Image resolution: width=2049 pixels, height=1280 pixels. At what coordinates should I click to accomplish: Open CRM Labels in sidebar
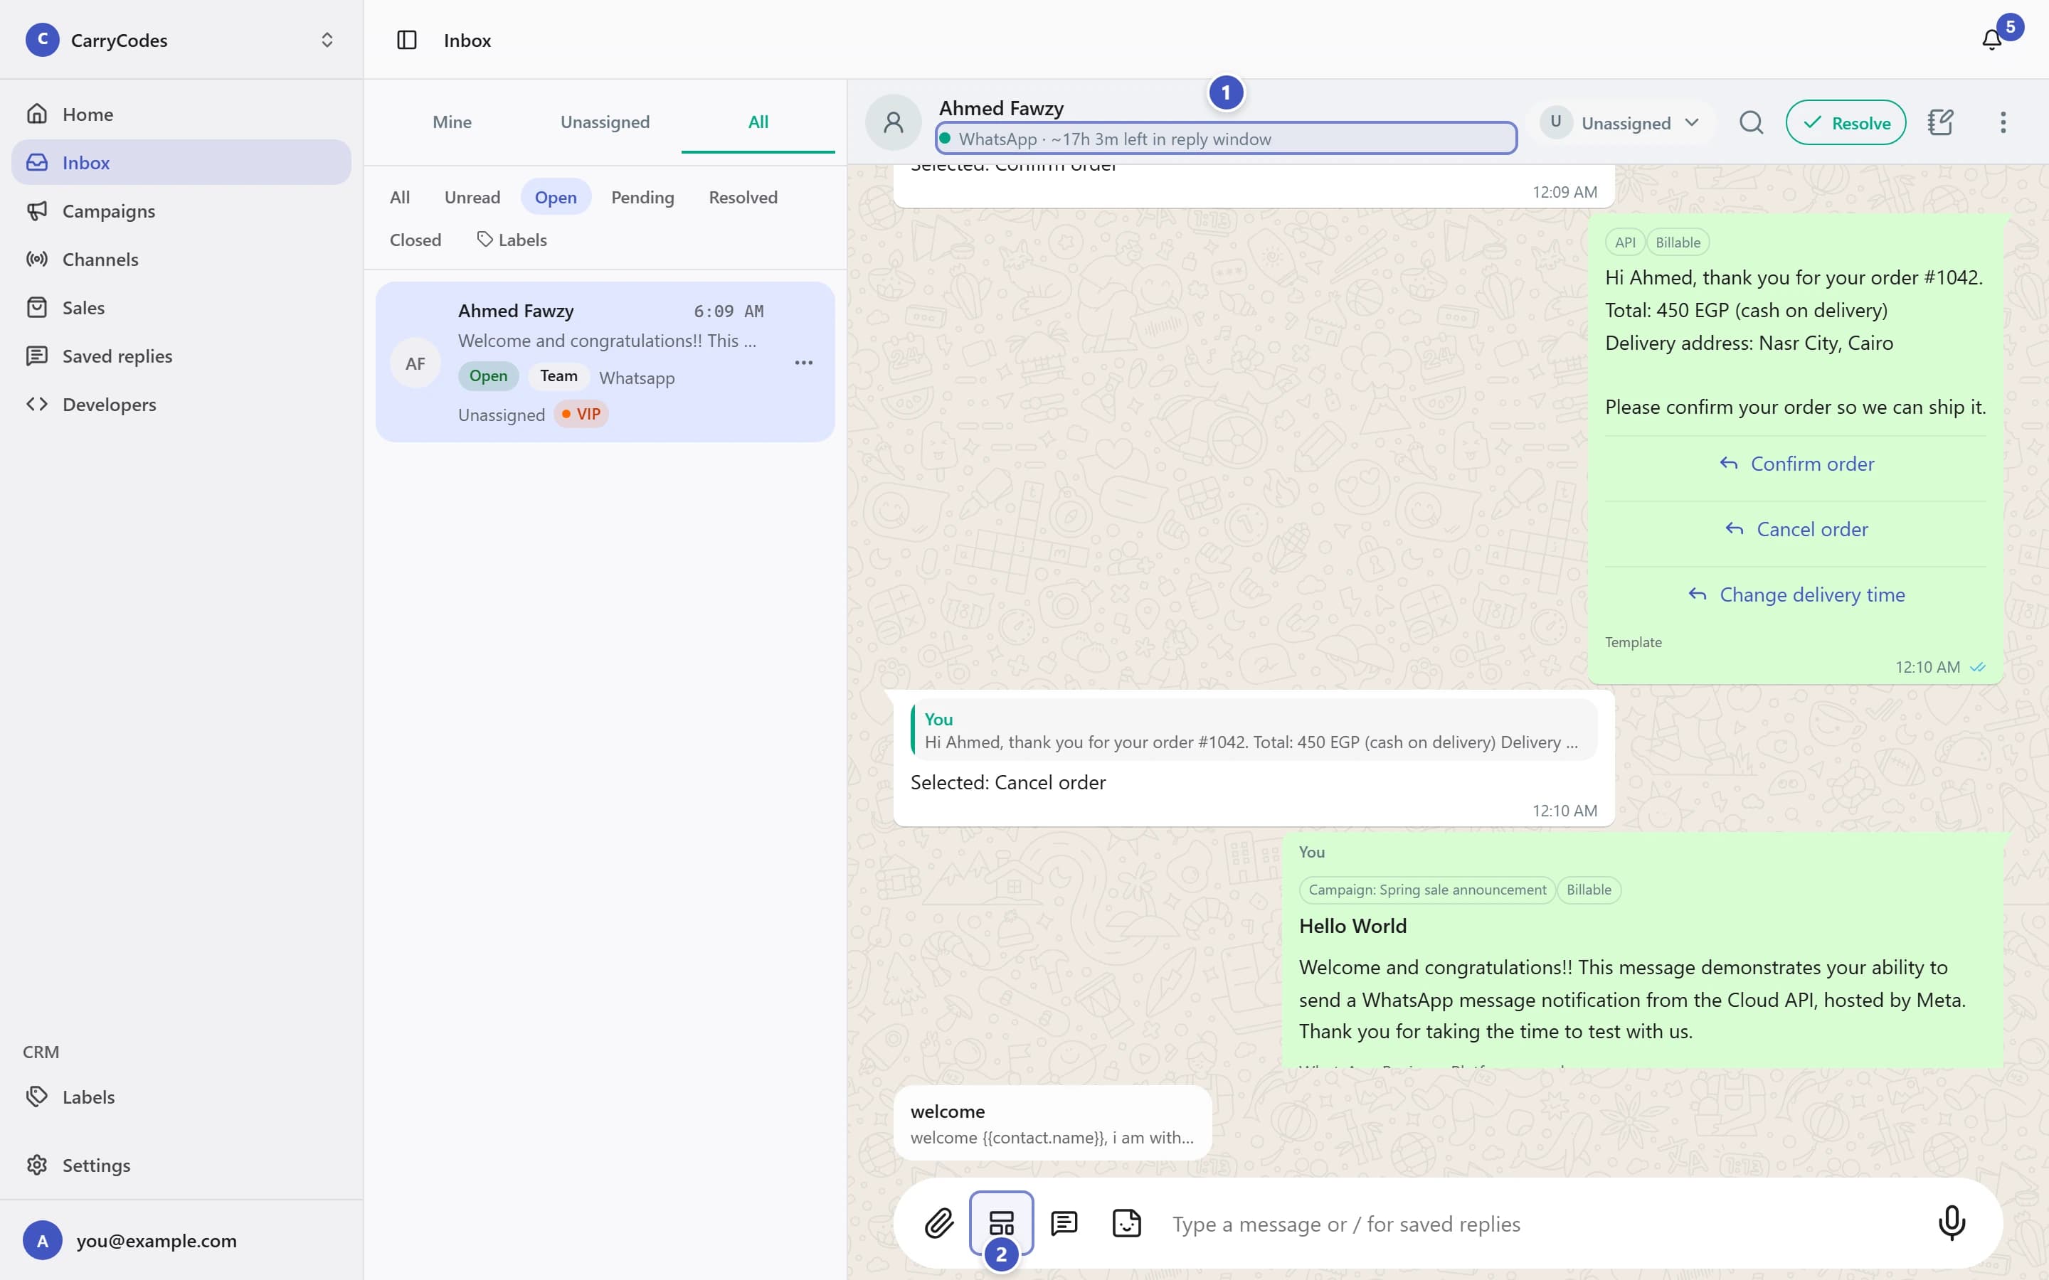tap(181, 1097)
